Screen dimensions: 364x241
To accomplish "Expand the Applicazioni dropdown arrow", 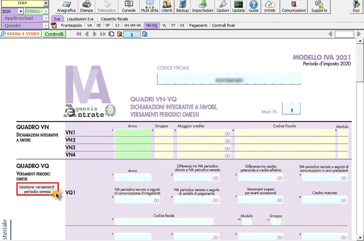I will tap(45, 18).
